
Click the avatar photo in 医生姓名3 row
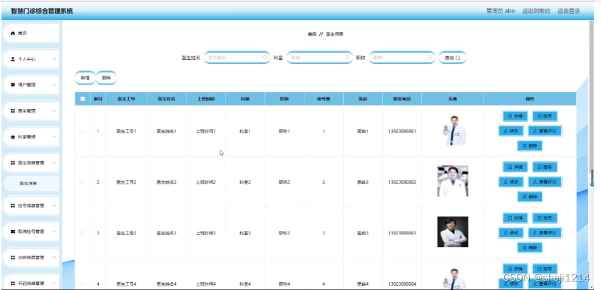453,232
